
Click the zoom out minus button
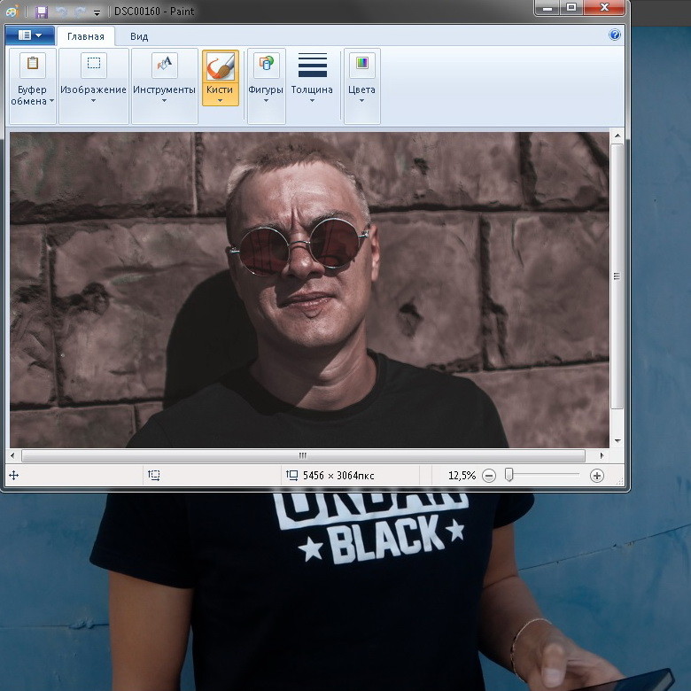[489, 476]
